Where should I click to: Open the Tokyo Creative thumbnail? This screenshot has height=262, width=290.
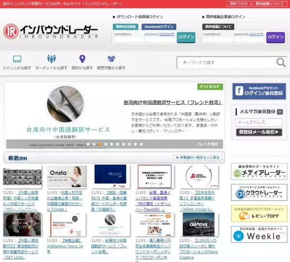point(199,224)
